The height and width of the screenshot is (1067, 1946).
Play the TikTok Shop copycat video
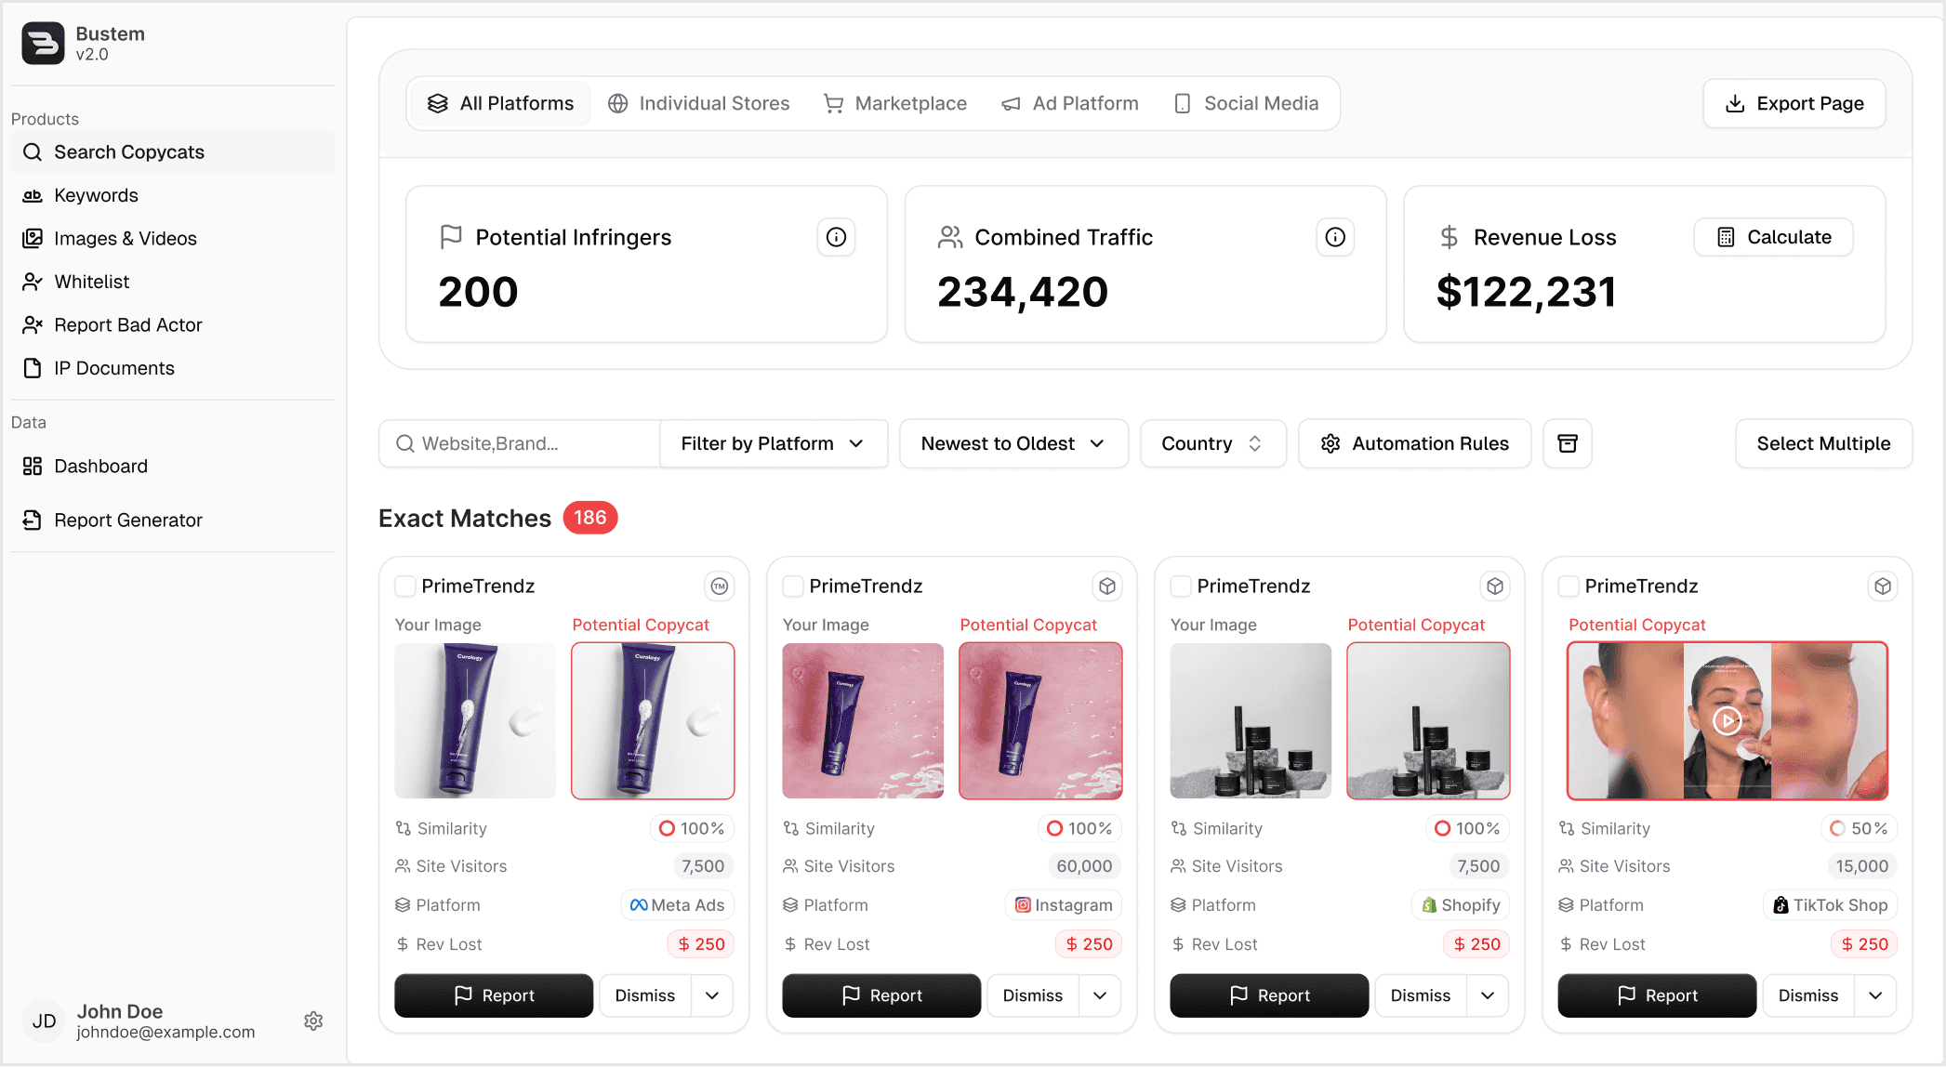click(x=1727, y=721)
